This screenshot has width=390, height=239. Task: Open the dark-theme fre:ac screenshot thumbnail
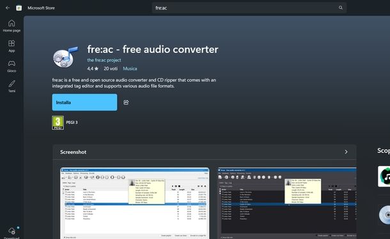287,203
